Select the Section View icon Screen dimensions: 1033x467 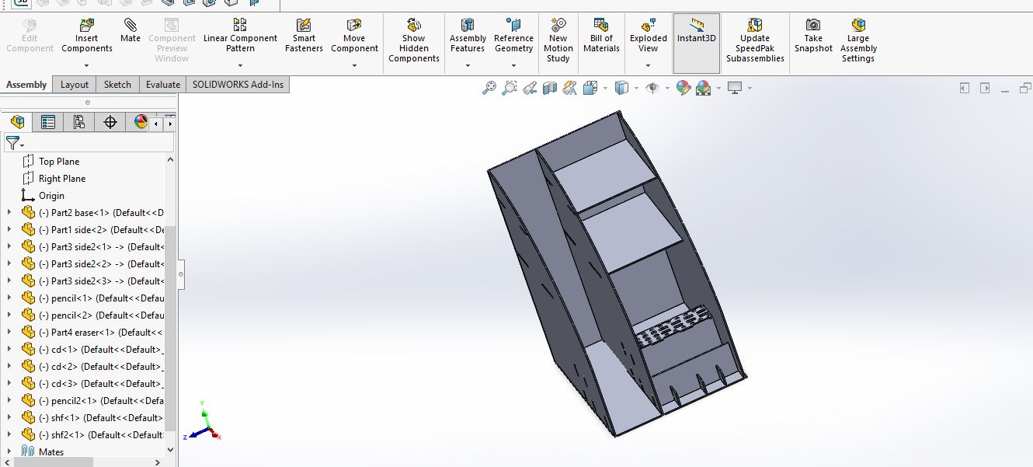550,89
